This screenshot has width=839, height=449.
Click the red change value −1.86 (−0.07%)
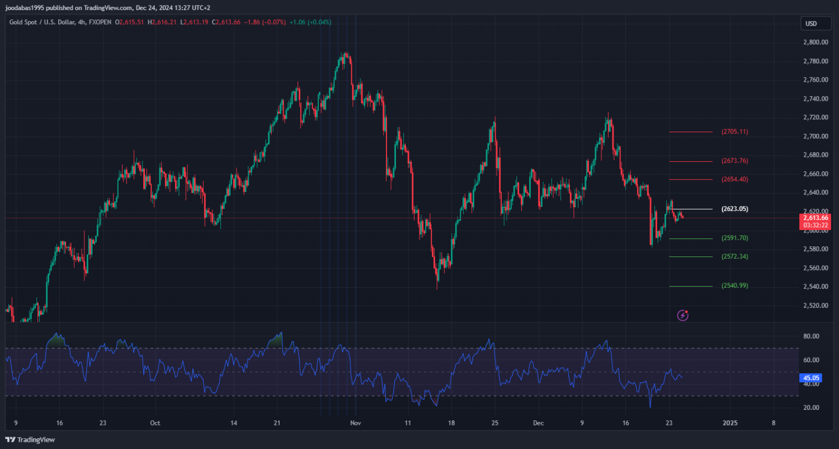click(x=265, y=22)
